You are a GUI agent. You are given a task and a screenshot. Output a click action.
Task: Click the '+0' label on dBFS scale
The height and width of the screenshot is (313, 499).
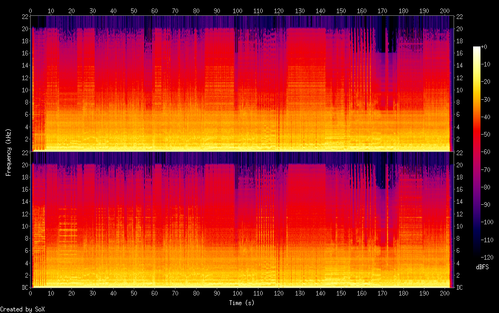click(x=485, y=47)
